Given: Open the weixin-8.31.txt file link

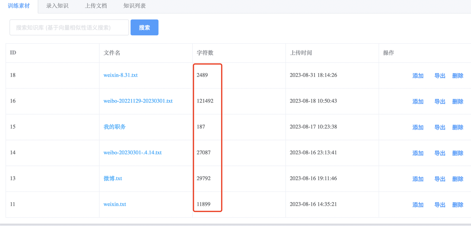Looking at the screenshot, I should (121, 75).
